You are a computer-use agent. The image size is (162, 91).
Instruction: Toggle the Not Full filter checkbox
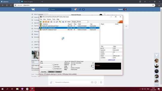(54, 65)
